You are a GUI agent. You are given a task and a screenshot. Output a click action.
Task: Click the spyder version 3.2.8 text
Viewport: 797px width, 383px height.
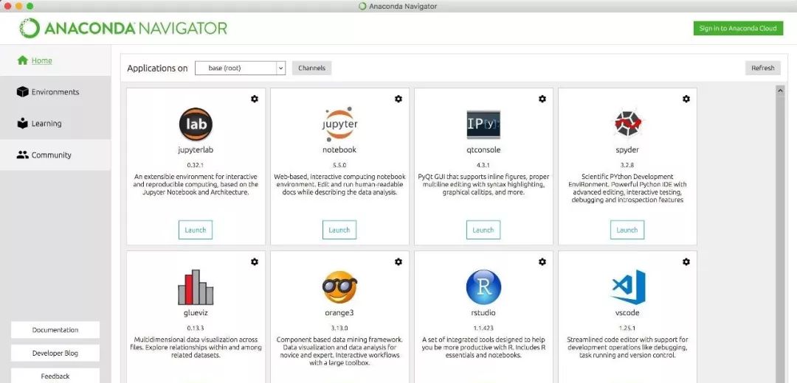point(627,165)
